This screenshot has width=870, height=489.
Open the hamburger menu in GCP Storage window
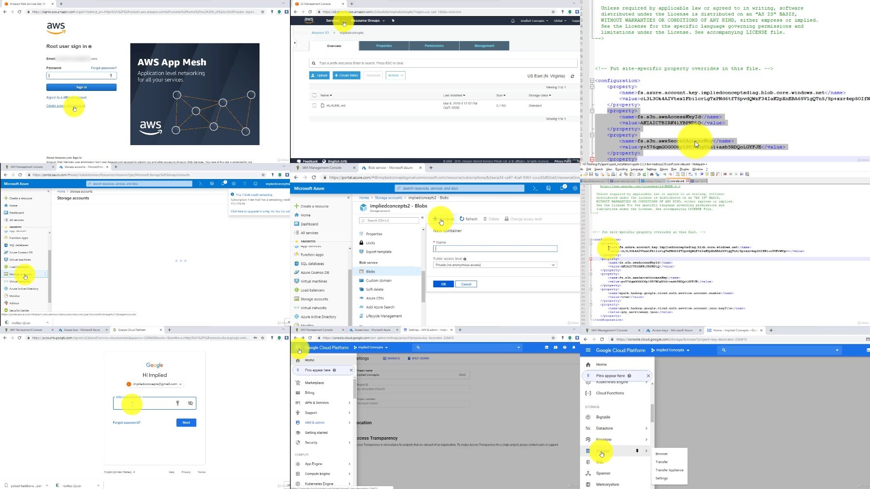click(x=588, y=350)
